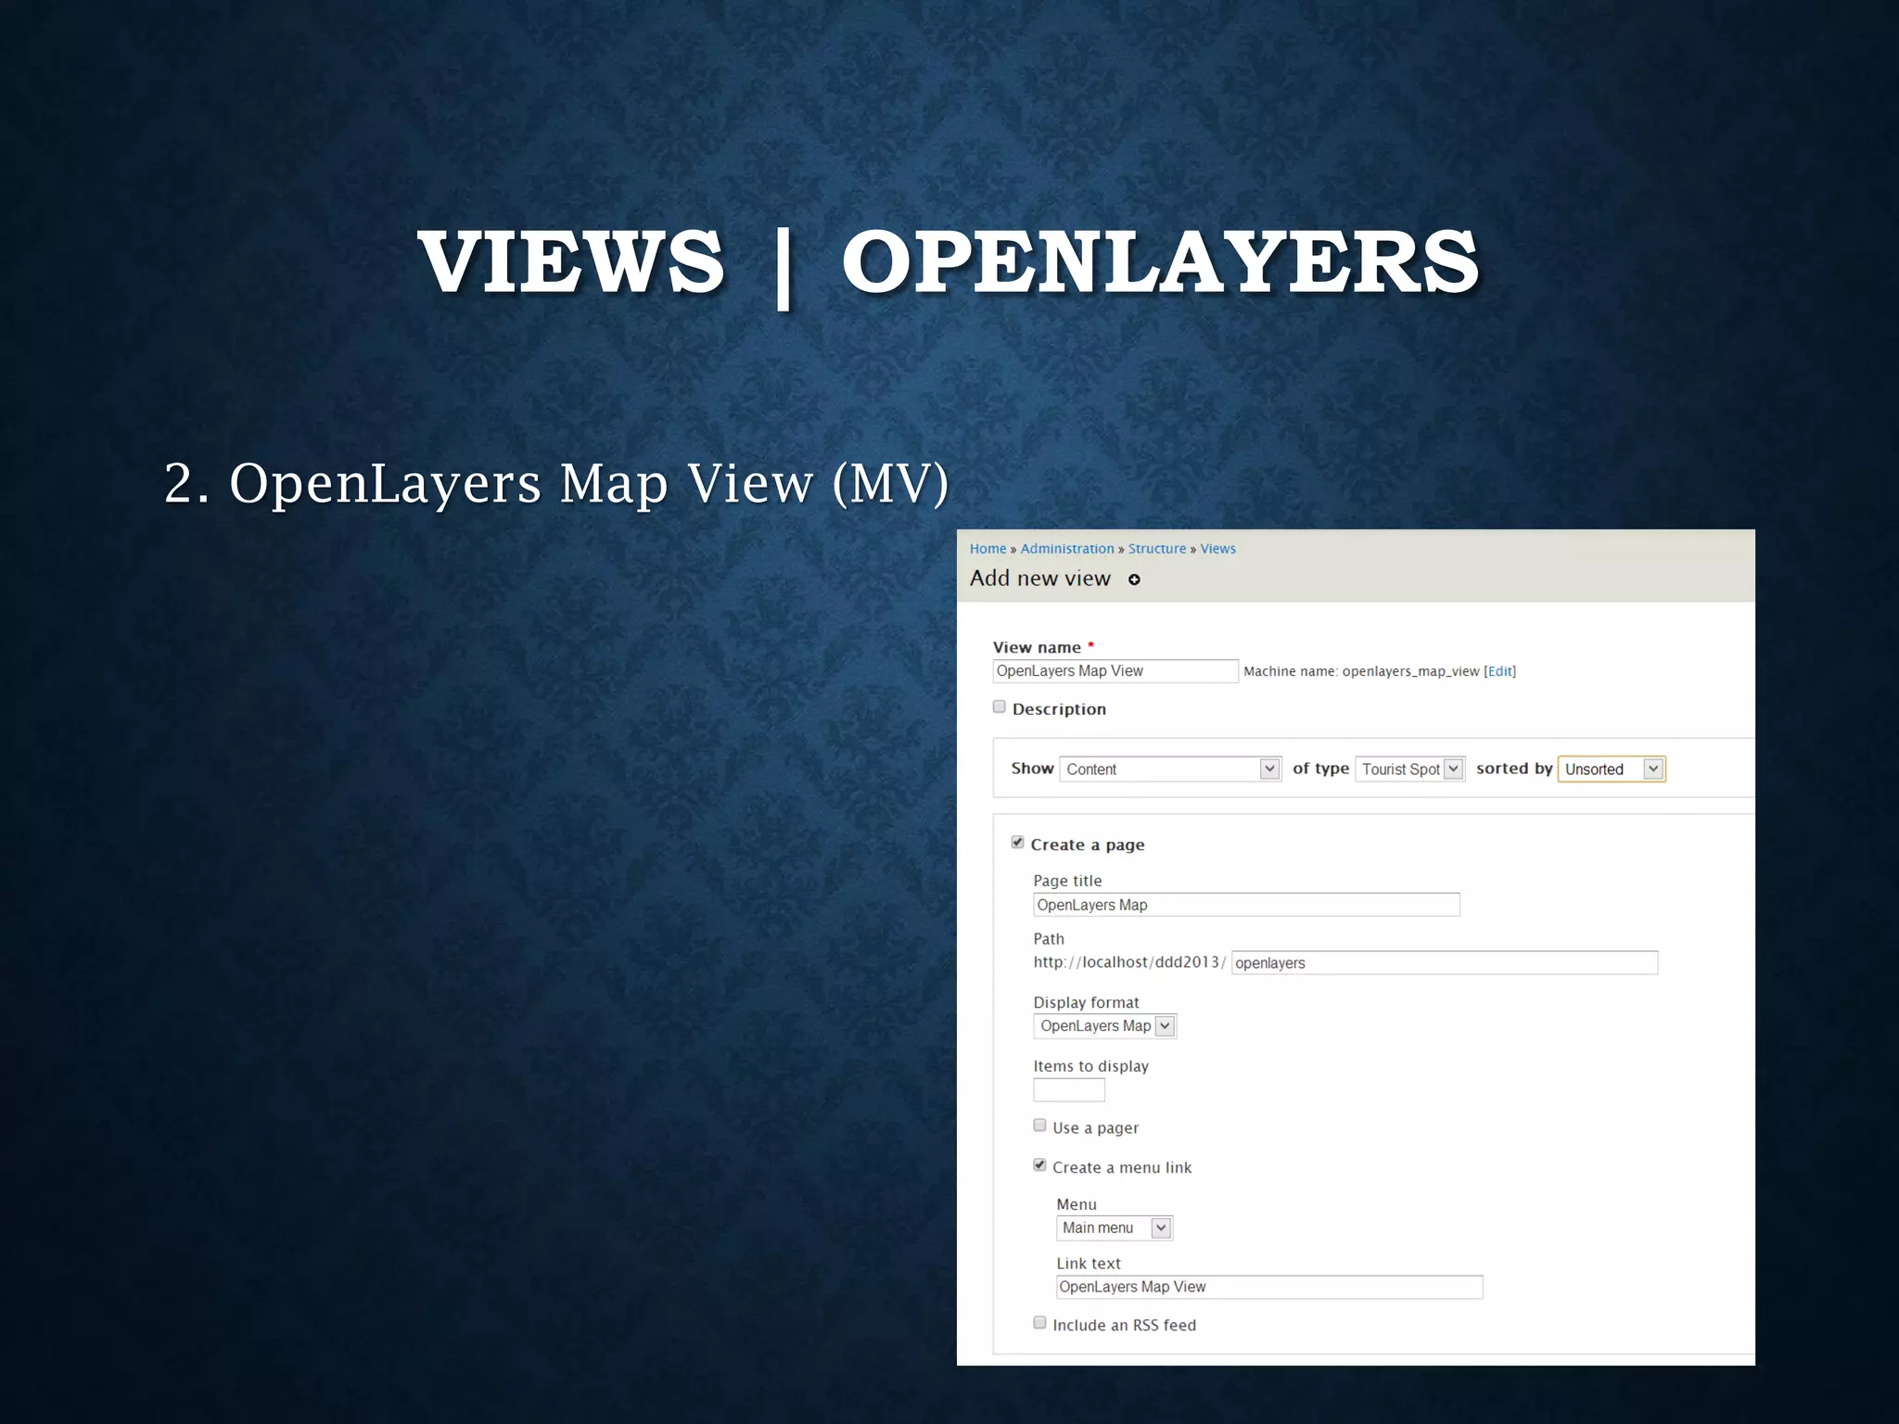
Task: Click the Path openlayers input field
Action: click(x=1444, y=963)
